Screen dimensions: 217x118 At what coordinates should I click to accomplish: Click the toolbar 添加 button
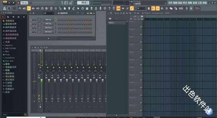(x=181, y=8)
